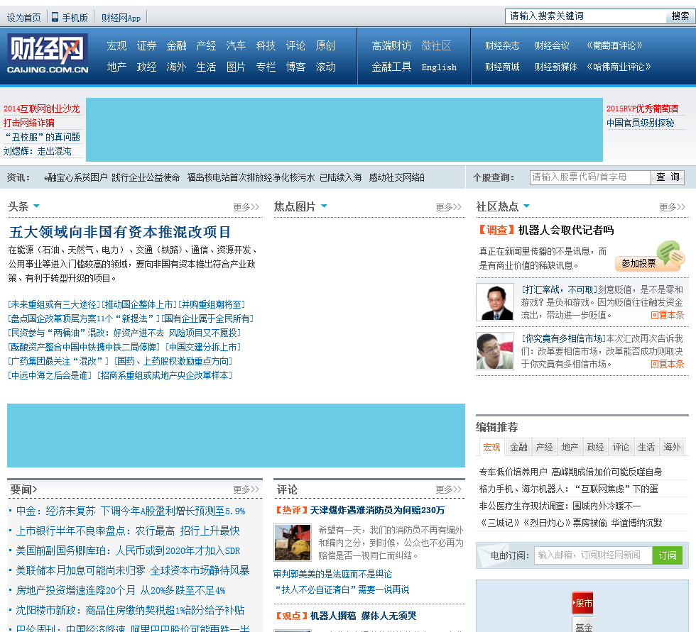The height and width of the screenshot is (632, 696).
Task: Open the 中金：经济未复苏 news item
Action: 131,511
